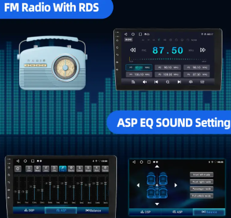Skip to previous station in radio bottom bar
231x218 pixels.
[x=156, y=82]
